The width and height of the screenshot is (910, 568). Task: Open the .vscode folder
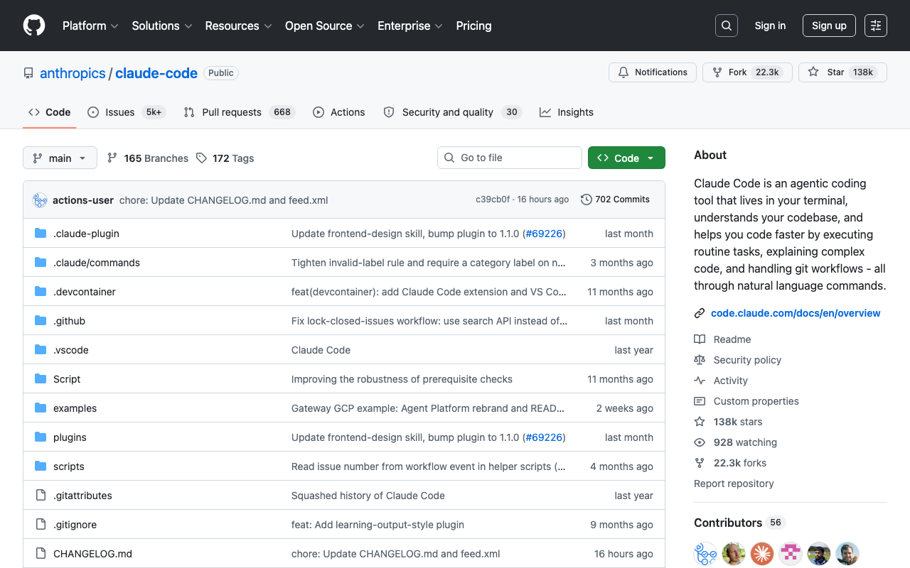tap(71, 350)
